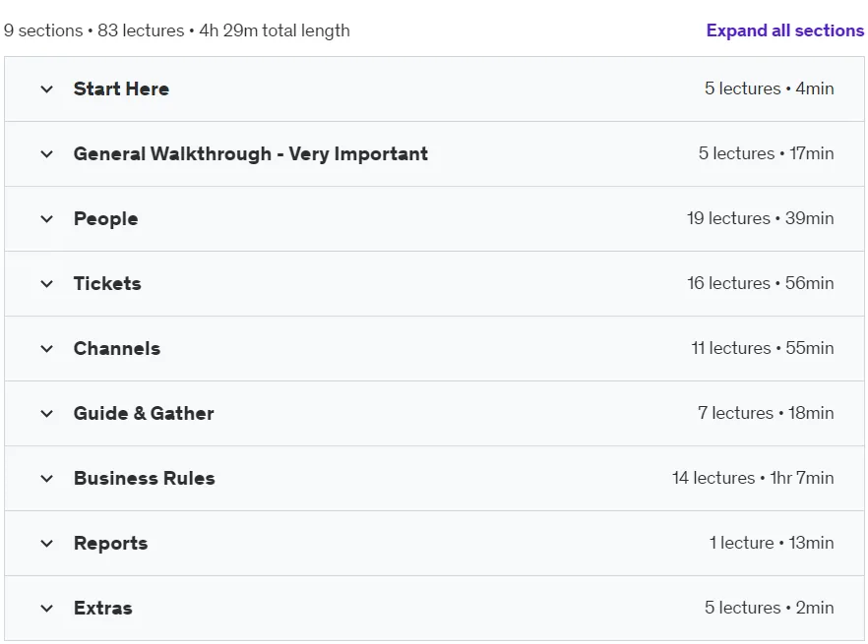This screenshot has height=644, width=868.
Task: Expand the Start Here section chevron
Action: [x=47, y=89]
